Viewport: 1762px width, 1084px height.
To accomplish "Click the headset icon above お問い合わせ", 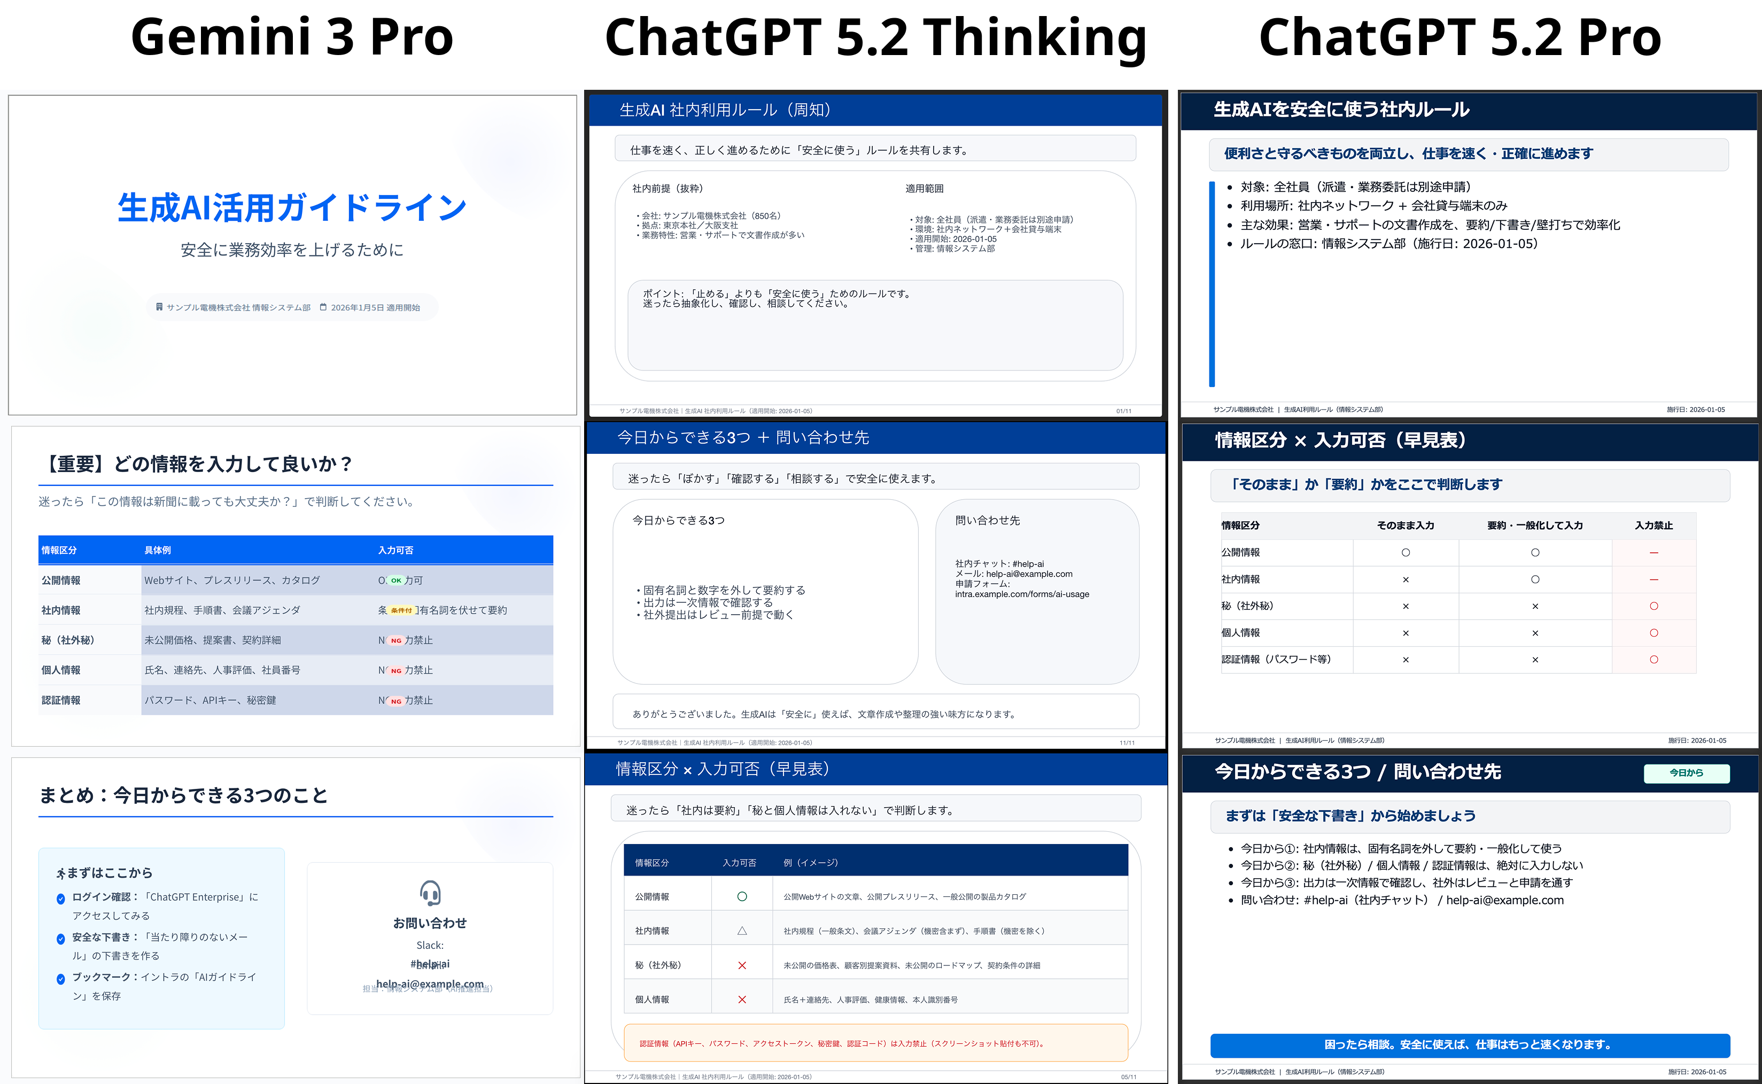I will click(430, 894).
